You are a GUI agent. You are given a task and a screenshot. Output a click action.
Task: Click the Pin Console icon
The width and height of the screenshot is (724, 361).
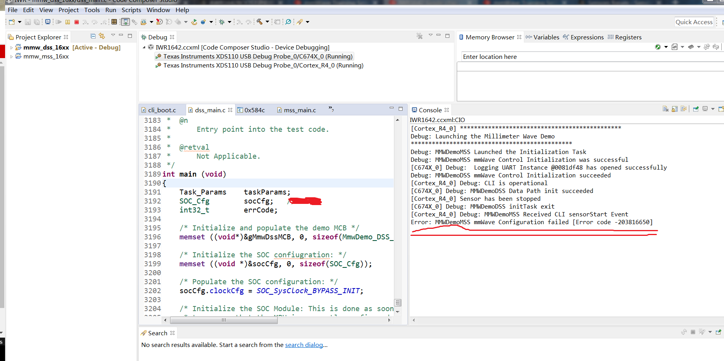click(696, 109)
